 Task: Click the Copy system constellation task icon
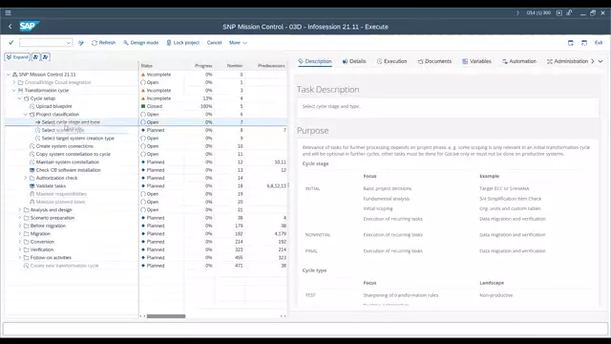click(x=32, y=154)
